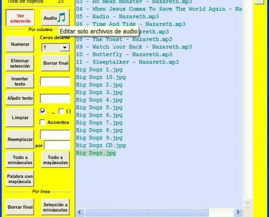Click the horizontal scrollbar left arrow
The height and width of the screenshot is (217, 269).
79,212
